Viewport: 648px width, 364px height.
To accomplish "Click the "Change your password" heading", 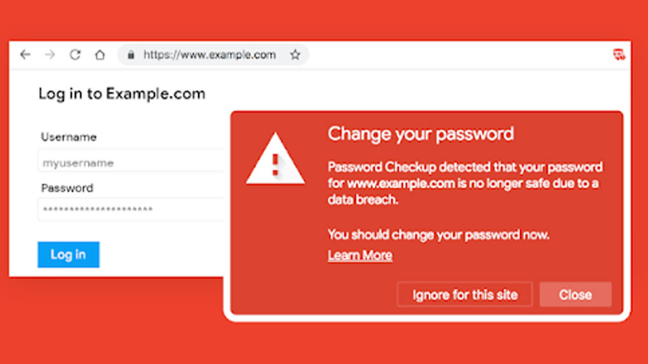I will (420, 134).
